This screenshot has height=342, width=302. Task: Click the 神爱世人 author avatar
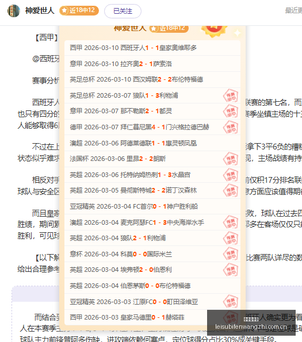tap(14, 11)
